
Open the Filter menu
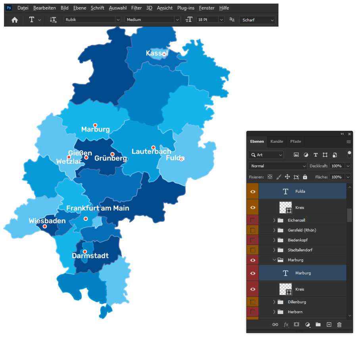click(136, 8)
